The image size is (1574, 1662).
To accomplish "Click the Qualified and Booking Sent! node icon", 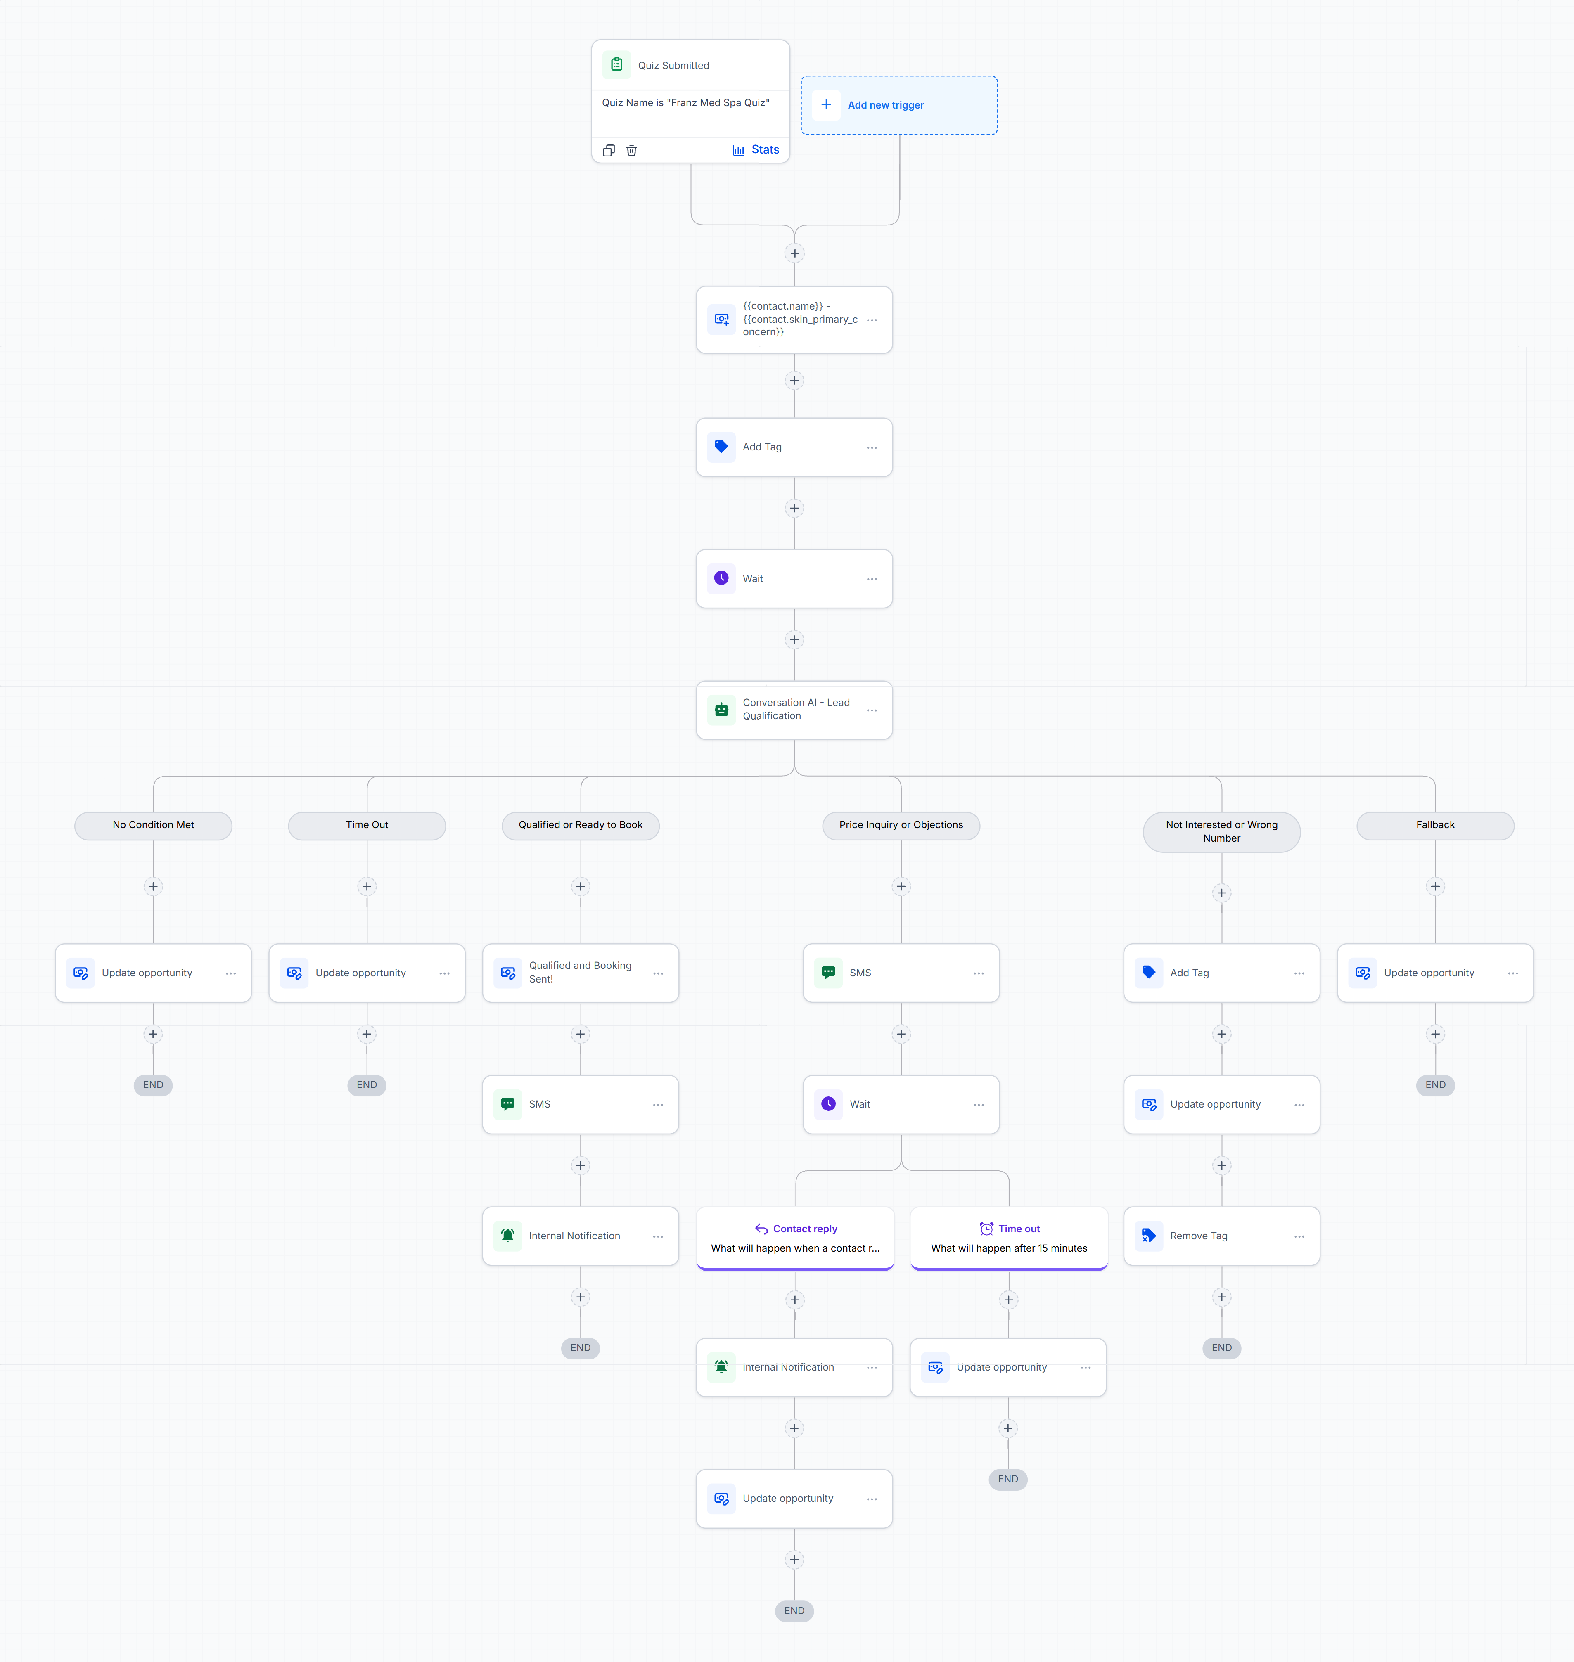I will tap(507, 972).
